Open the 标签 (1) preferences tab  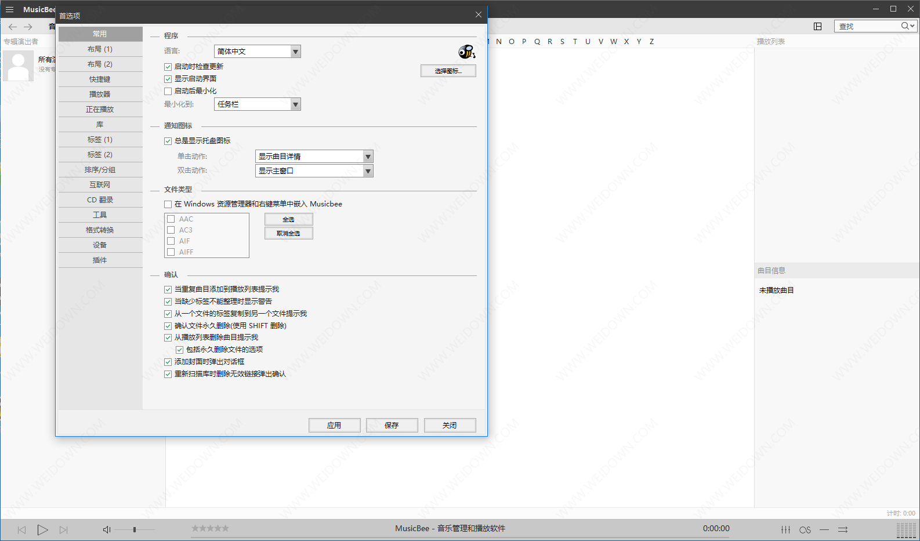pyautogui.click(x=100, y=140)
